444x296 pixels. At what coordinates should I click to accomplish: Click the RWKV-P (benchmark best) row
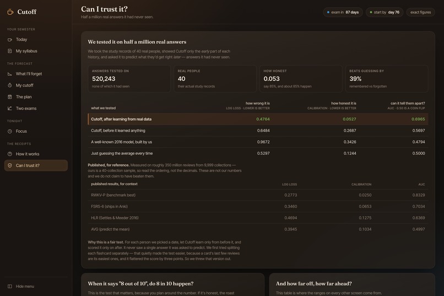coord(258,195)
